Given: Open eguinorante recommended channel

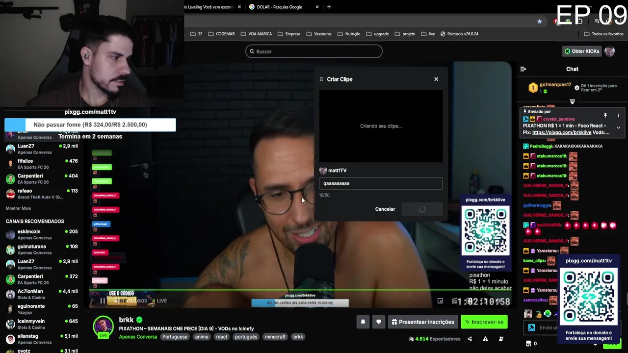Looking at the screenshot, I should pyautogui.click(x=42, y=309).
